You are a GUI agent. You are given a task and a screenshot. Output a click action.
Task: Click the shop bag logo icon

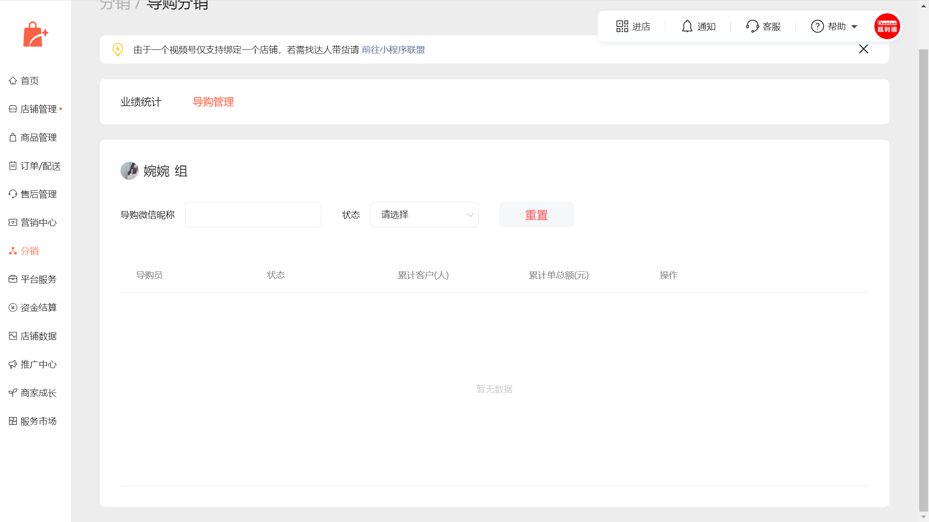coord(35,34)
